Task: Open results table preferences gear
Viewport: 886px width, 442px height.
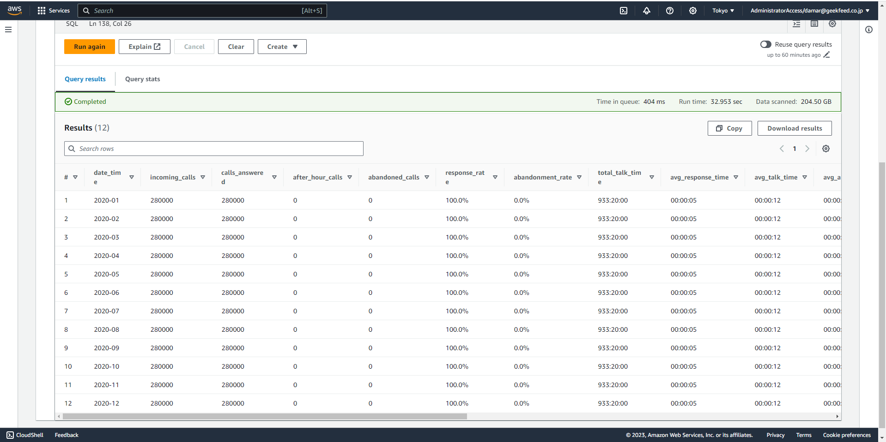Action: pos(825,149)
